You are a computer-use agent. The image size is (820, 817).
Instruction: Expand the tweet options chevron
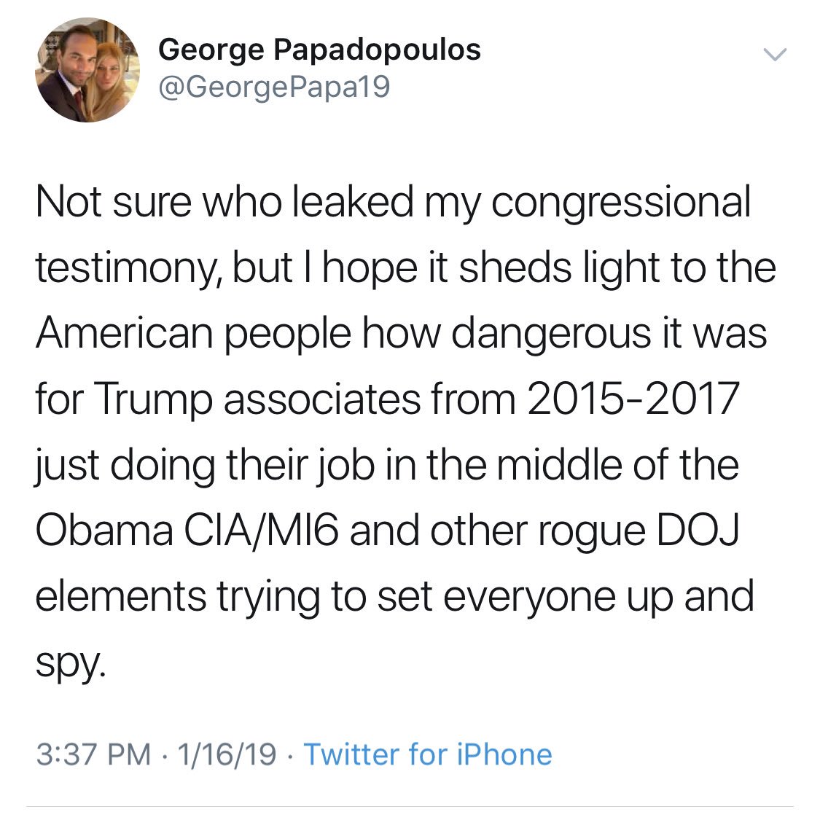point(774,55)
